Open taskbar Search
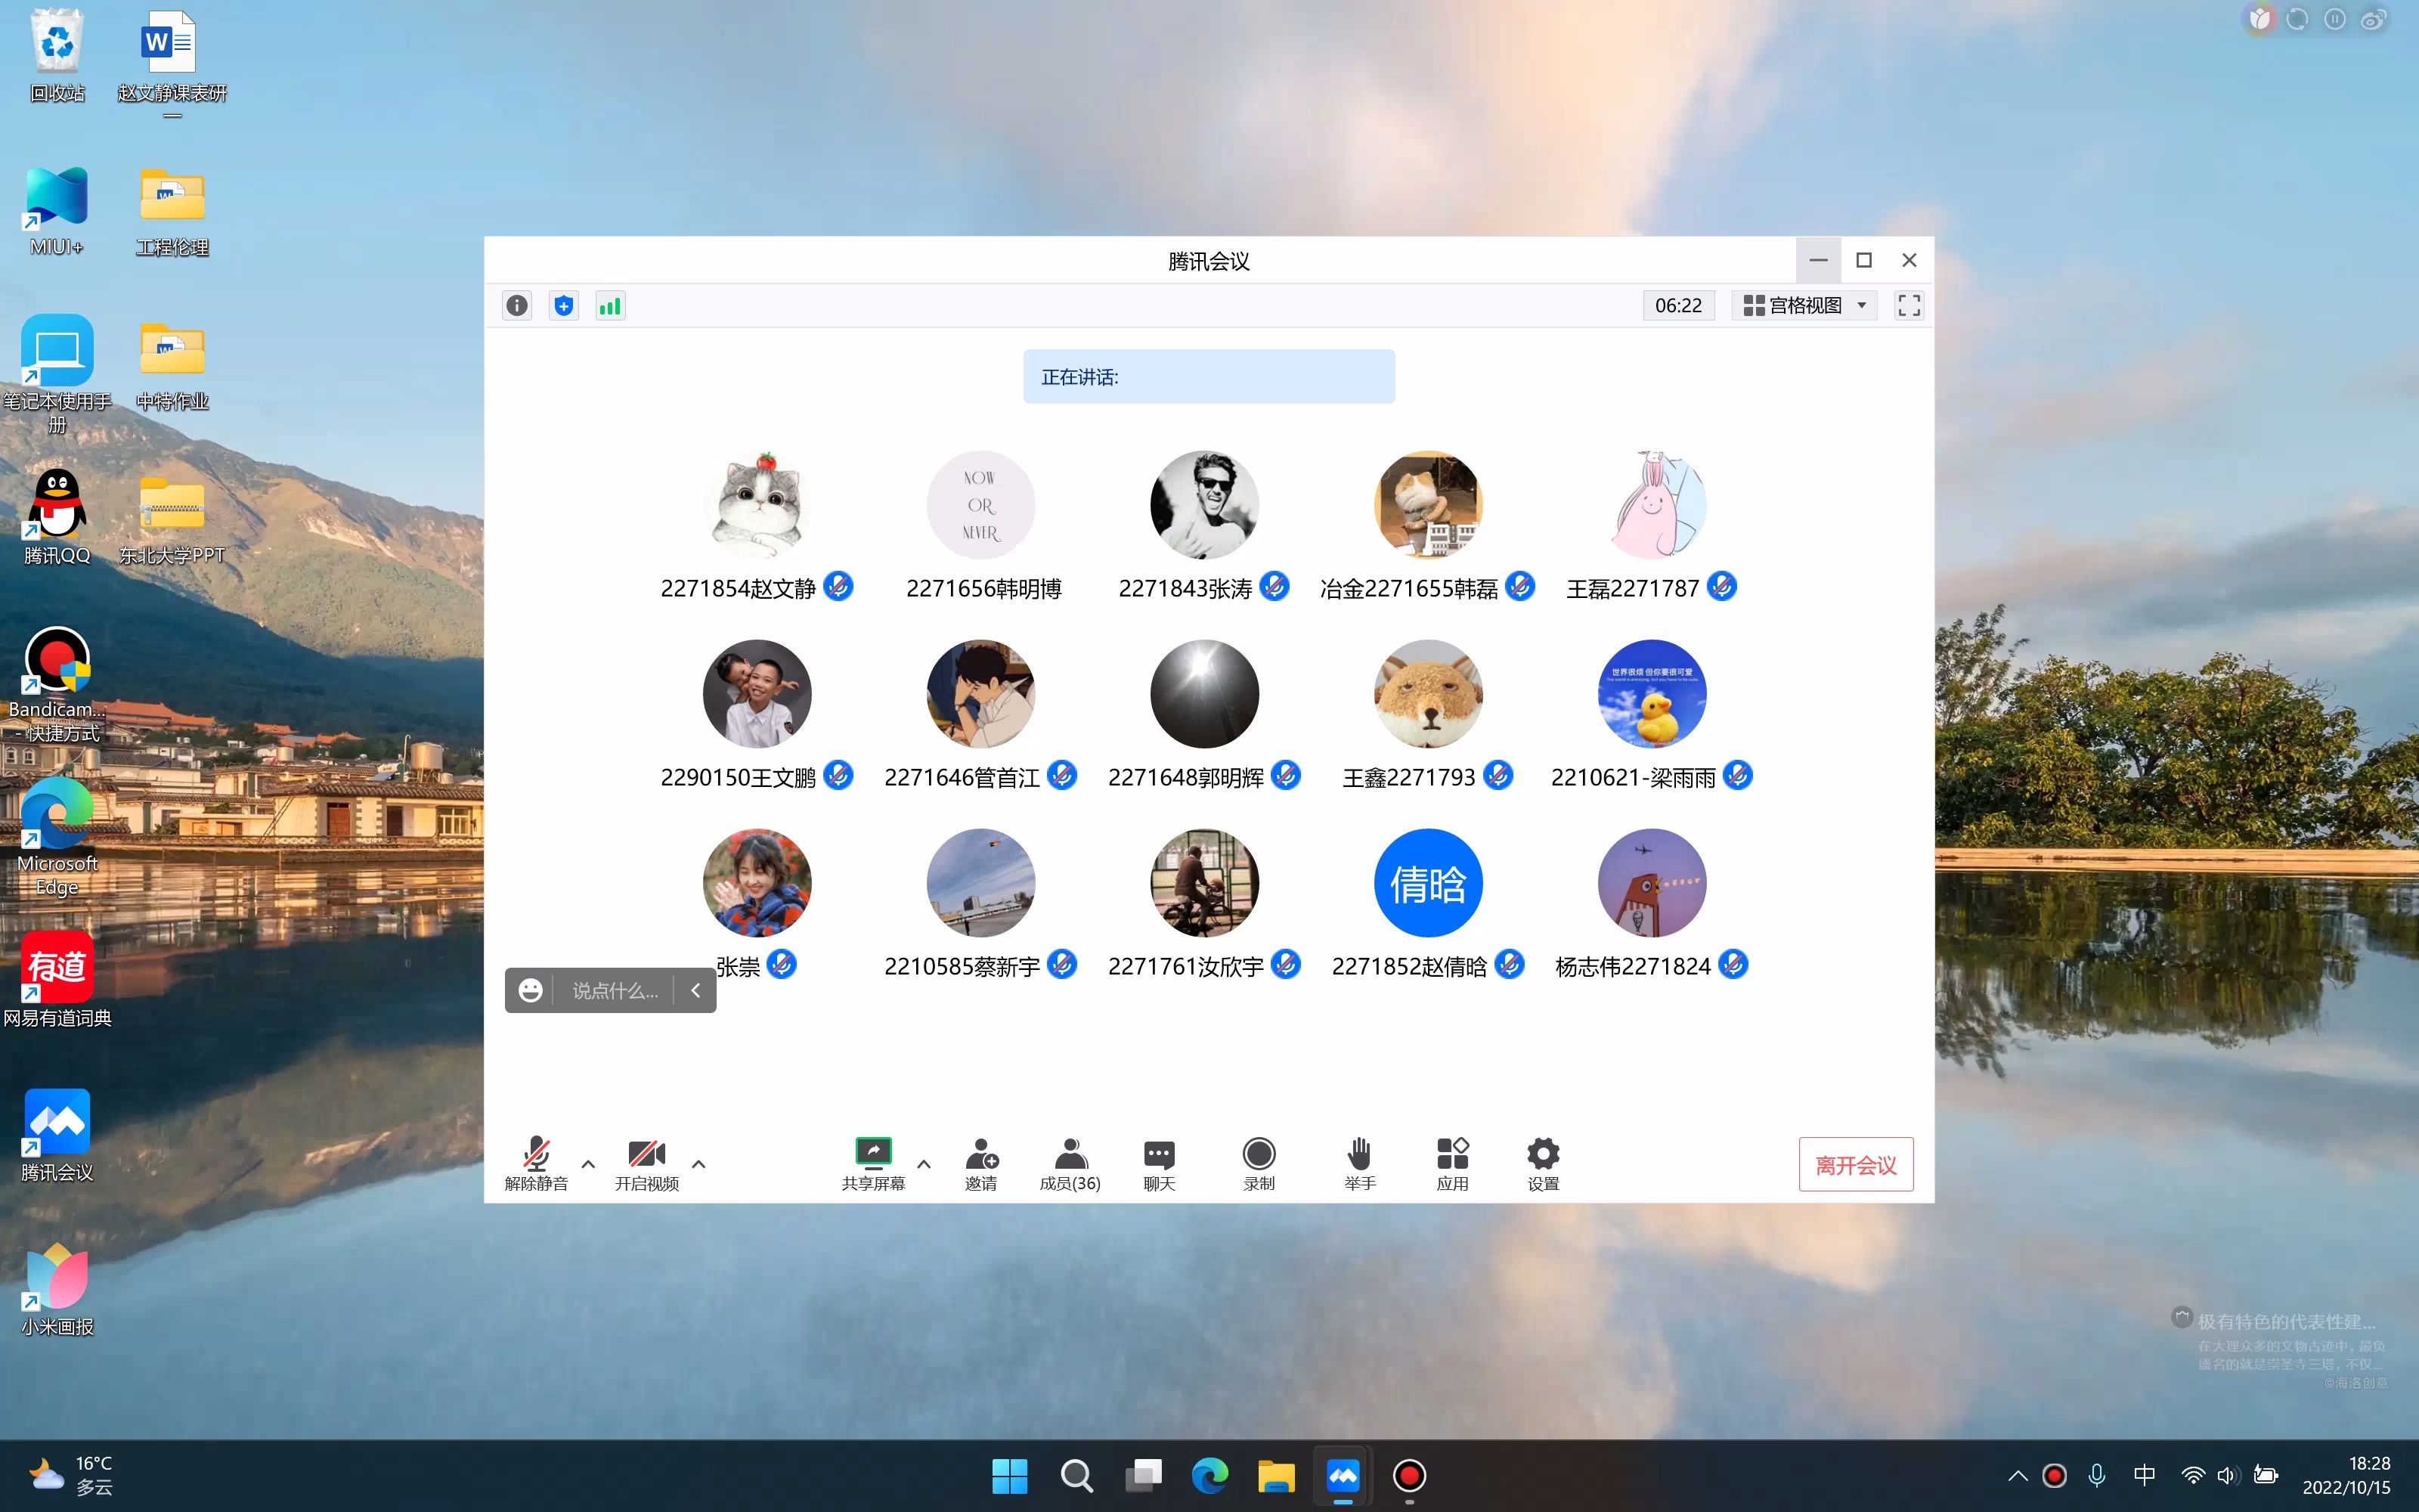 (1076, 1476)
